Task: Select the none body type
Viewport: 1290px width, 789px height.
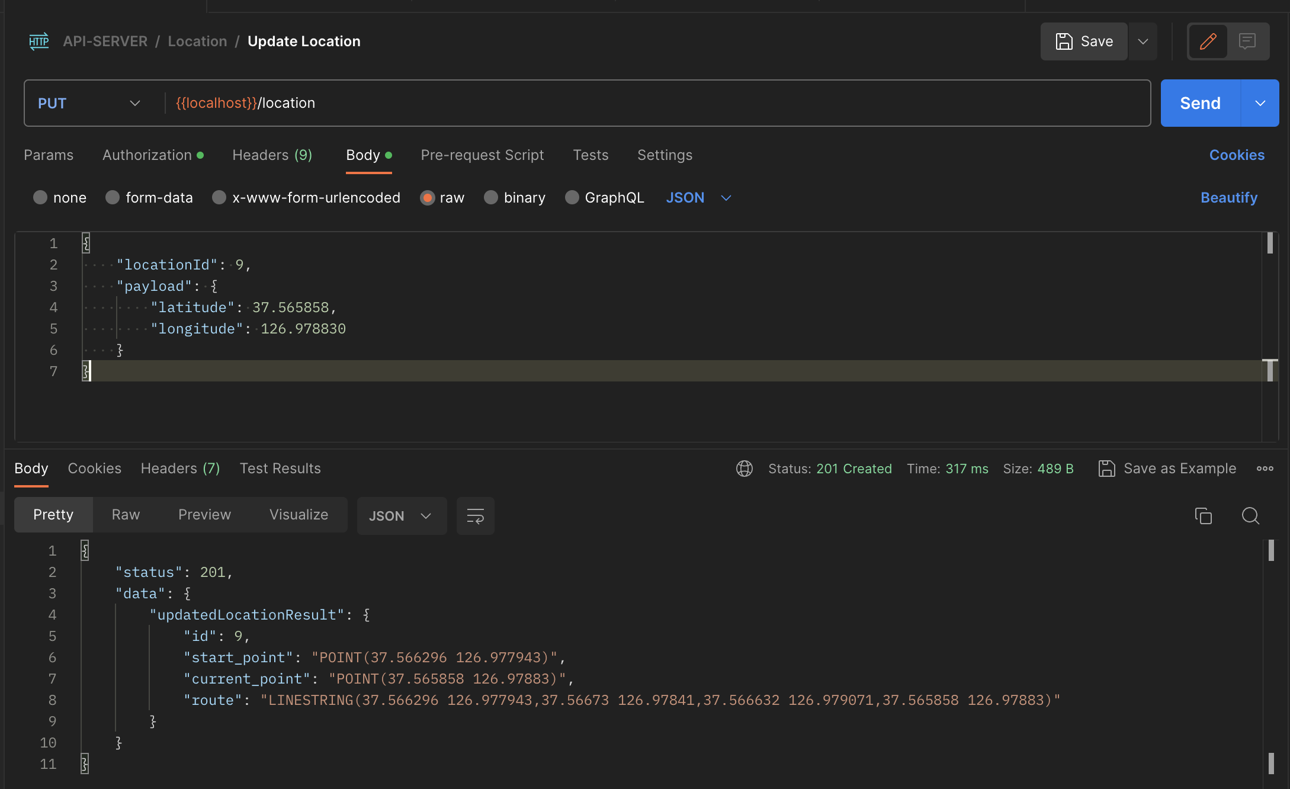Action: (x=40, y=197)
